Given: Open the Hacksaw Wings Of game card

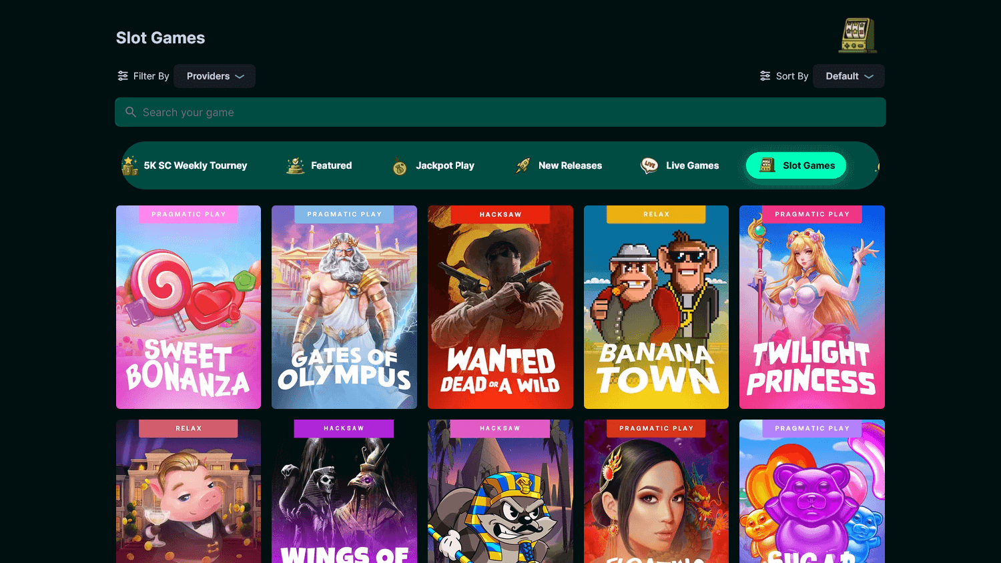Looking at the screenshot, I should click(344, 492).
